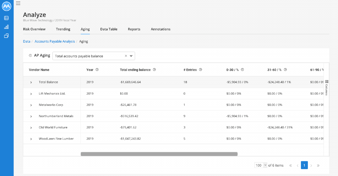The width and height of the screenshot is (338, 176).
Task: Click the MindBridge logo icon
Action: [7, 6]
